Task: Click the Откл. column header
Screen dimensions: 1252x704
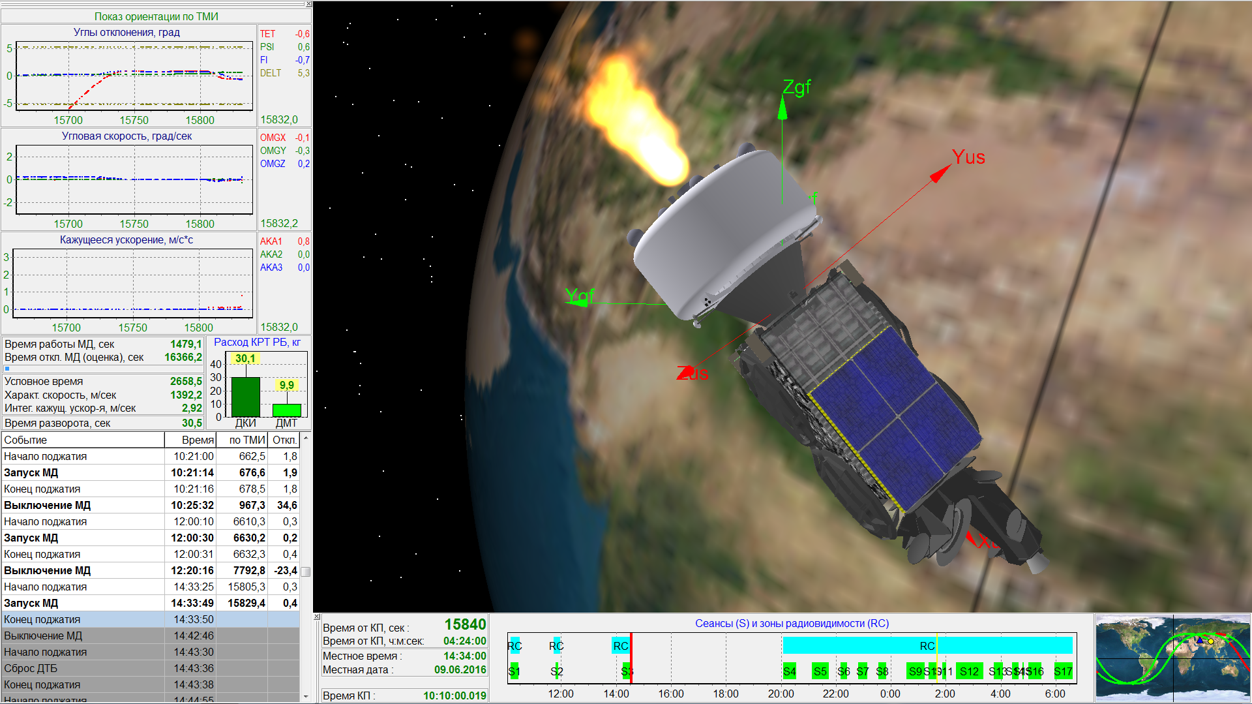Action: click(x=284, y=440)
